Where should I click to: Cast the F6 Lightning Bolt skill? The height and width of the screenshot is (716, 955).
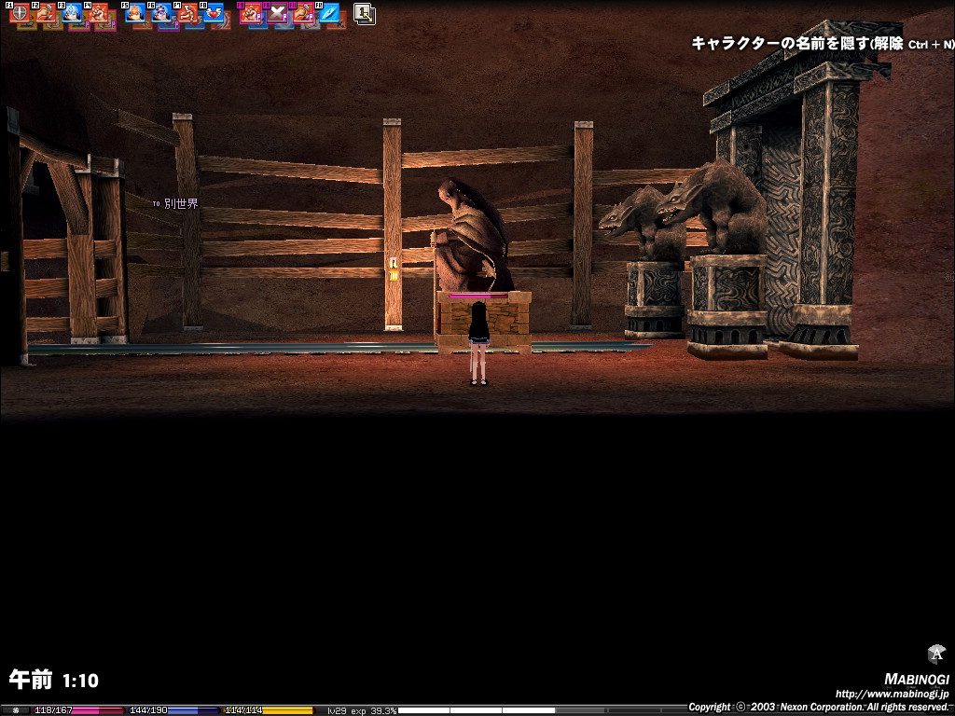pyautogui.click(x=161, y=12)
